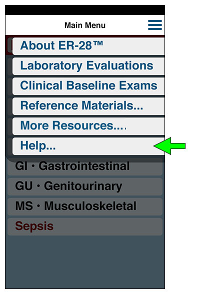Image resolution: width=200 pixels, height=294 pixels.
Task: Click the green arrow pointing at Help
Action: coord(169,146)
